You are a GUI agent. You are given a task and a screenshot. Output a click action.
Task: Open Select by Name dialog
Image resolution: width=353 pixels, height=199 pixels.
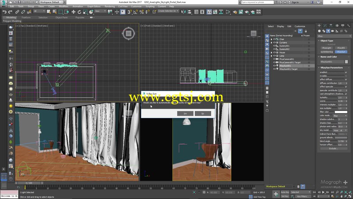tap(54, 12)
